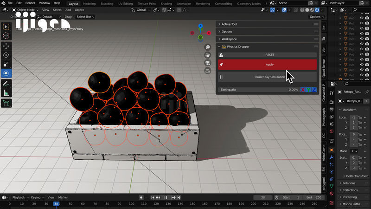The height and width of the screenshot is (209, 371).
Task: Click the viewport zoom magnifier icon
Action: coord(207,47)
